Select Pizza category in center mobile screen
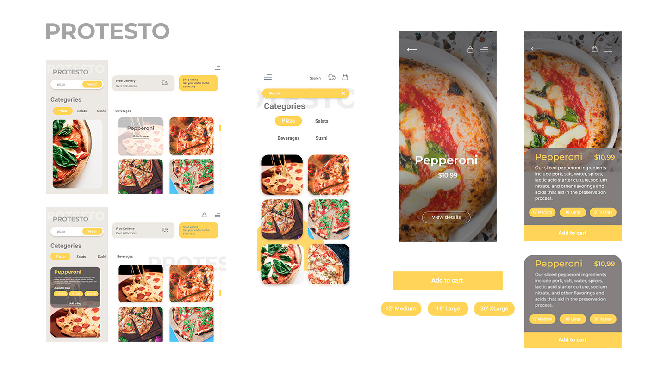 [x=288, y=121]
